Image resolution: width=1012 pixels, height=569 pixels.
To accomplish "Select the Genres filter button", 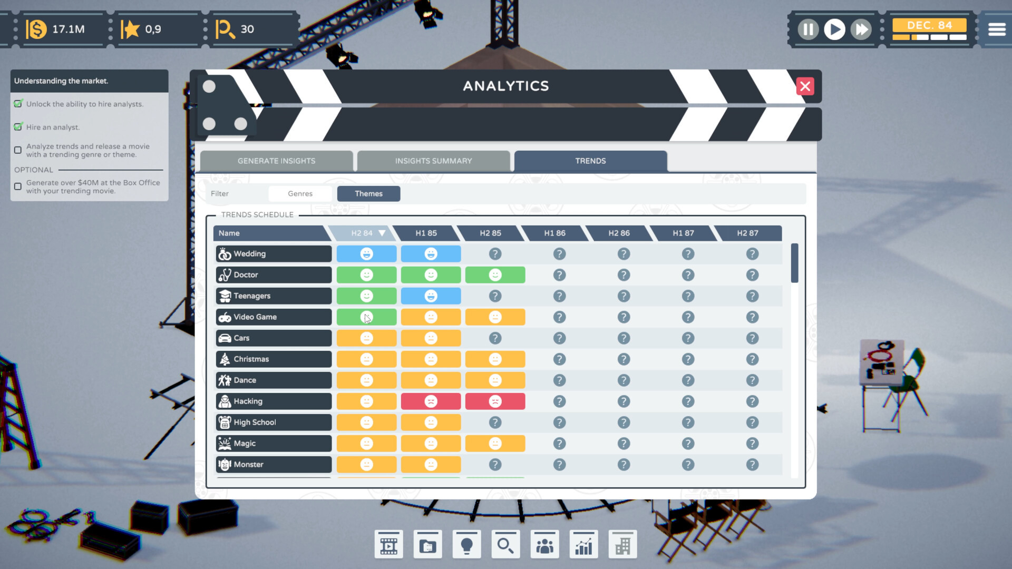I will [x=300, y=194].
